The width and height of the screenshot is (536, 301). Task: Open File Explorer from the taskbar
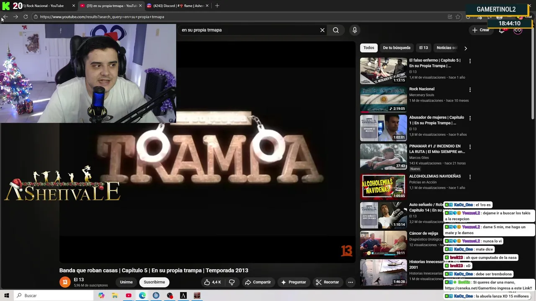(115, 296)
